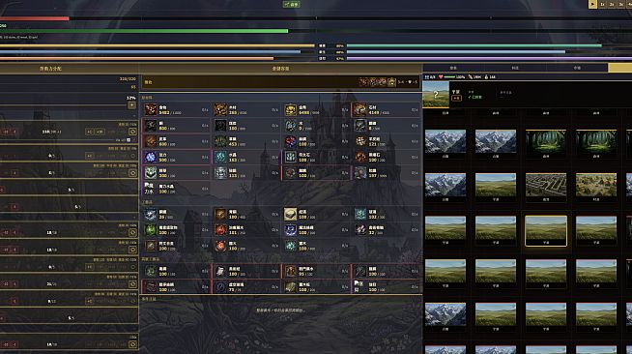Click the green health progress bar at top
The height and width of the screenshot is (354, 632).
click(x=144, y=31)
